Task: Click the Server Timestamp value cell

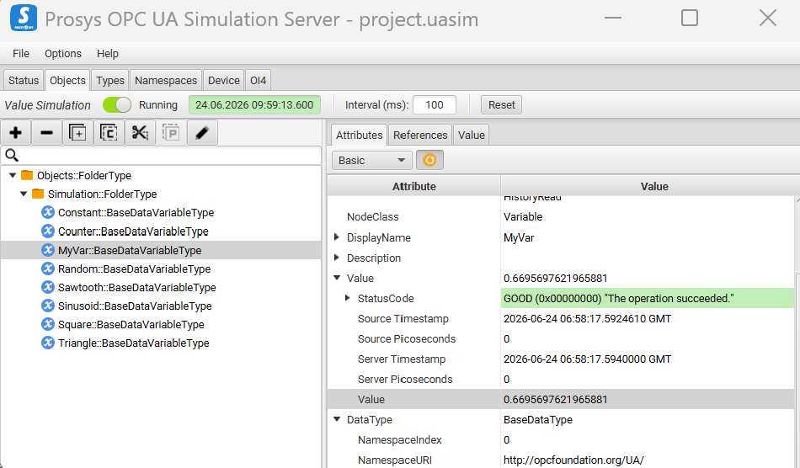Action: [x=647, y=359]
